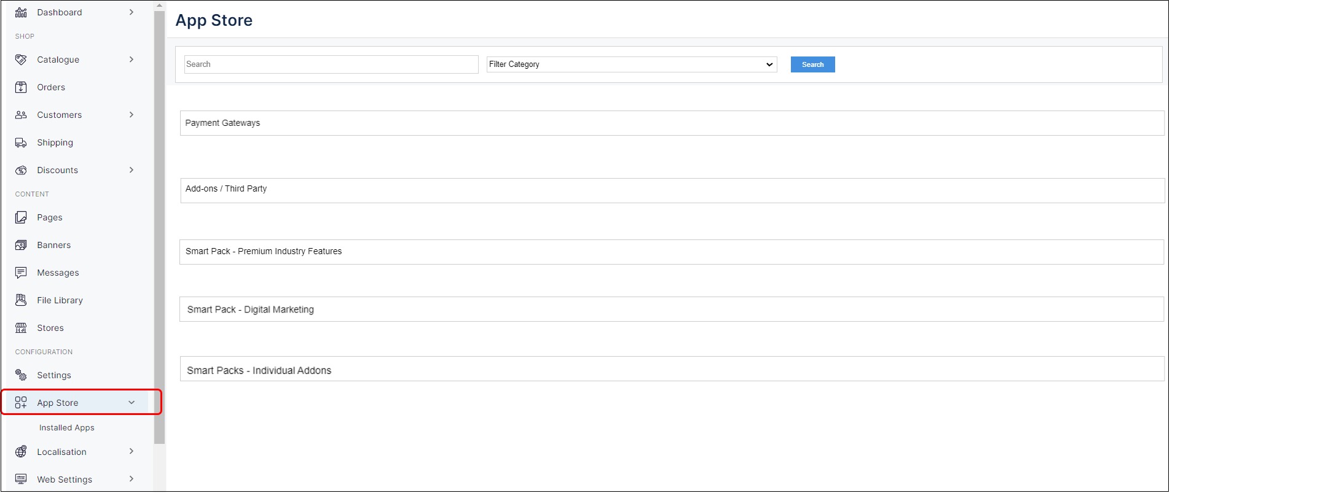Viewport: 1320px width, 493px height.
Task: Click the Stores storefront icon
Action: click(21, 328)
